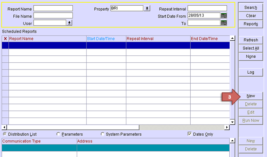Click the Delete button below scheduled report New
The image size is (267, 157).
click(251, 104)
